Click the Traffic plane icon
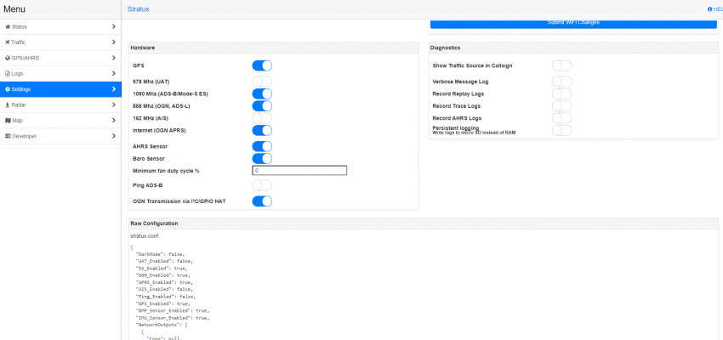 click(8, 42)
